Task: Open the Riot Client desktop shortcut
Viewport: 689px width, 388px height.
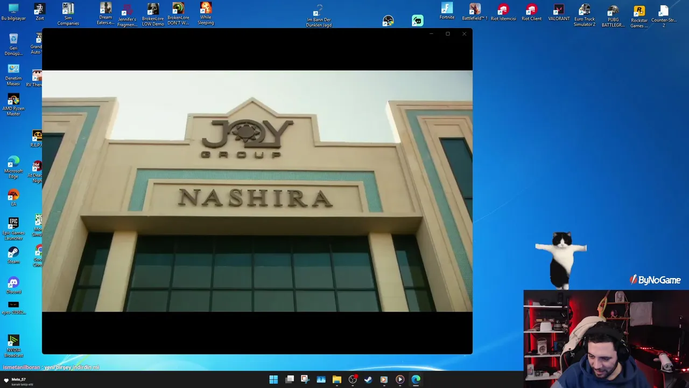Action: tap(532, 12)
